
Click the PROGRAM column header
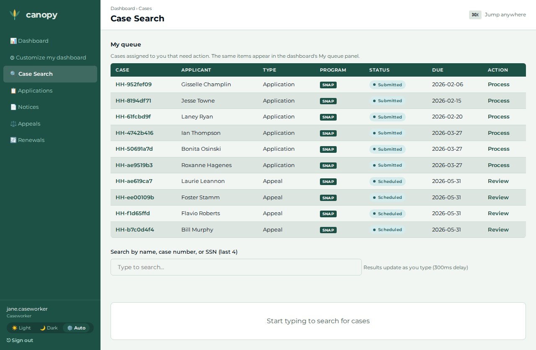[x=333, y=70]
